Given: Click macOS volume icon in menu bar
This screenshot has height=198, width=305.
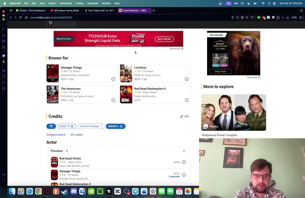Looking at the screenshot, I should (236, 3).
